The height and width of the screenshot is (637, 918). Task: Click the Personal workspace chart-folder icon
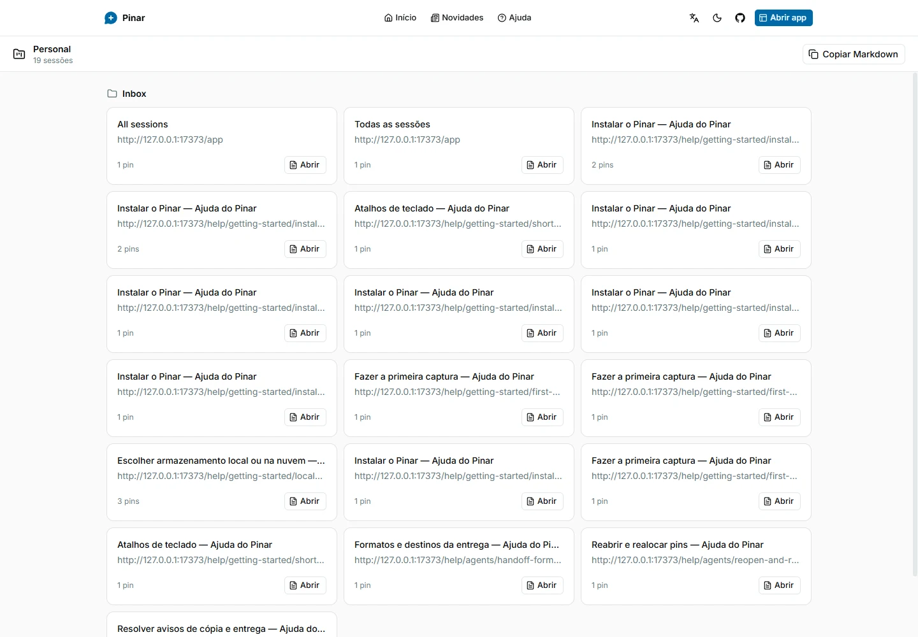click(19, 54)
